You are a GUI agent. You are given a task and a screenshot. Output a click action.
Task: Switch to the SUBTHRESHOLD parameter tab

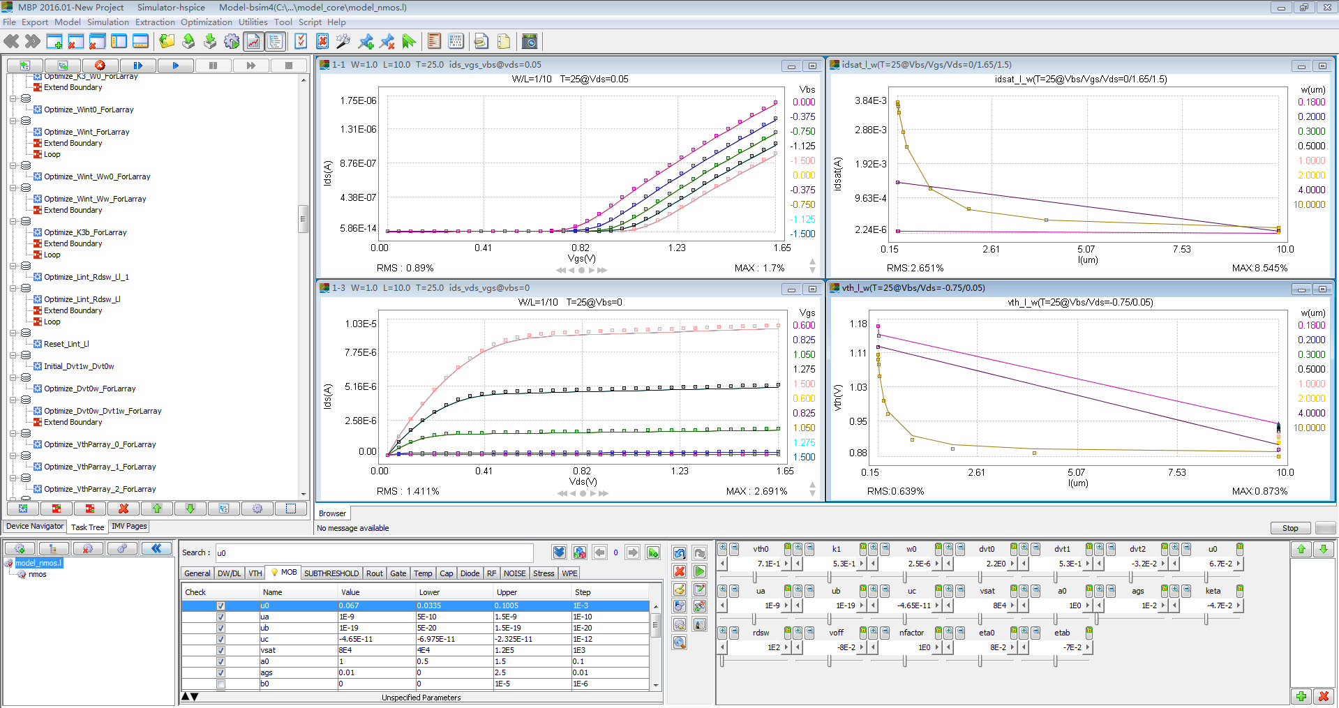[331, 573]
